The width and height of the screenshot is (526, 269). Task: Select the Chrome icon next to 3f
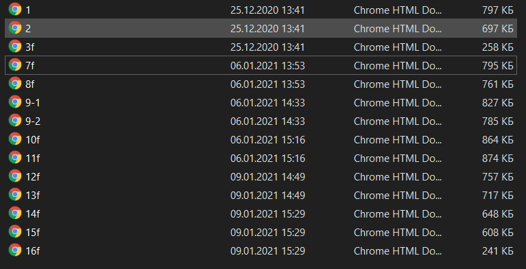[15, 47]
